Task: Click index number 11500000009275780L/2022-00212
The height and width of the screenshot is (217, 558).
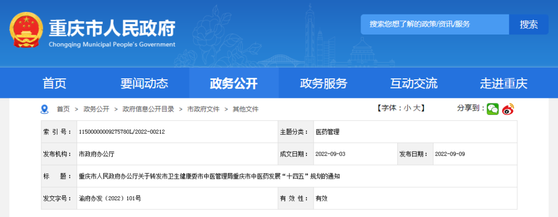Action: (122, 132)
